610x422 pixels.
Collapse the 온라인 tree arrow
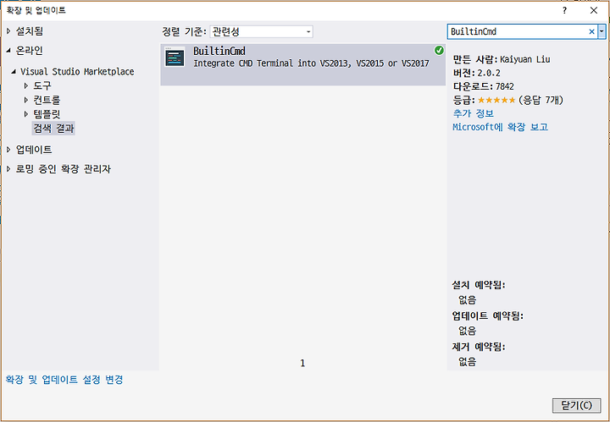point(8,51)
